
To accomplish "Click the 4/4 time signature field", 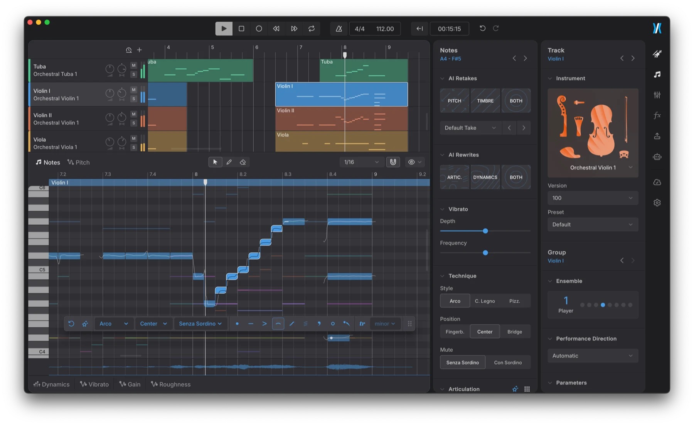I will pos(360,29).
